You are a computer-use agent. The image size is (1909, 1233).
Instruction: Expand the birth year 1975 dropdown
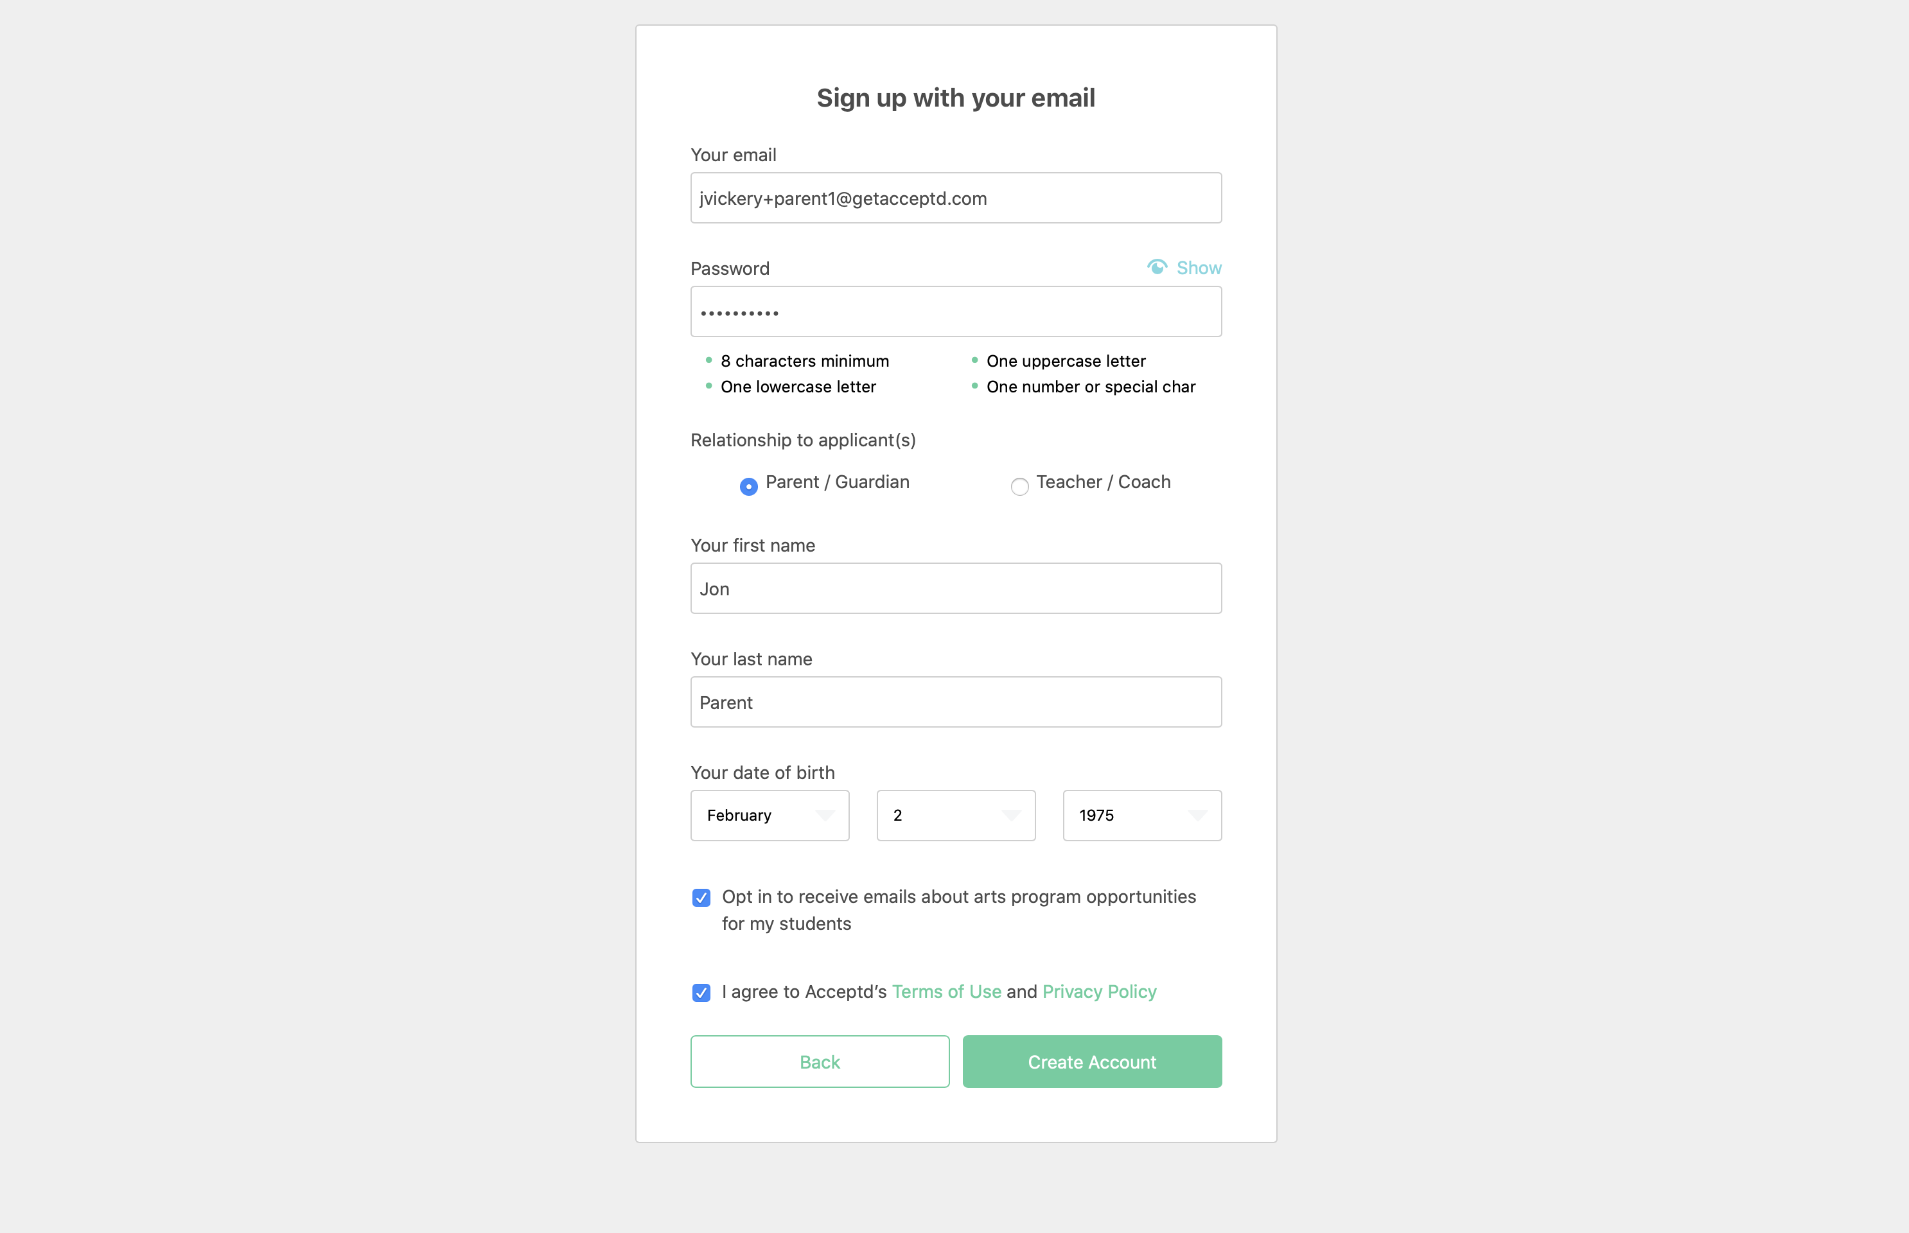click(x=1141, y=814)
